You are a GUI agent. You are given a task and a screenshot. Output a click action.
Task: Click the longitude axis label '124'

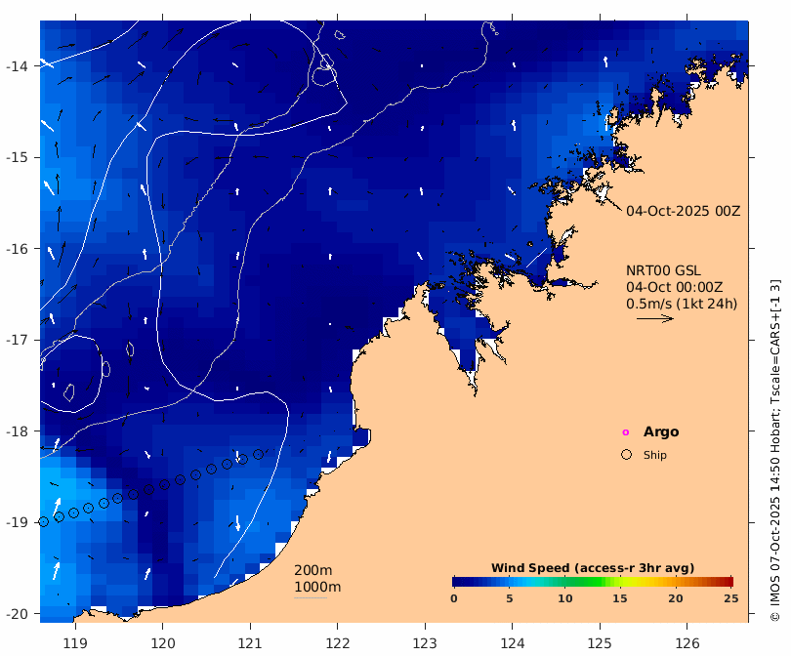(513, 643)
